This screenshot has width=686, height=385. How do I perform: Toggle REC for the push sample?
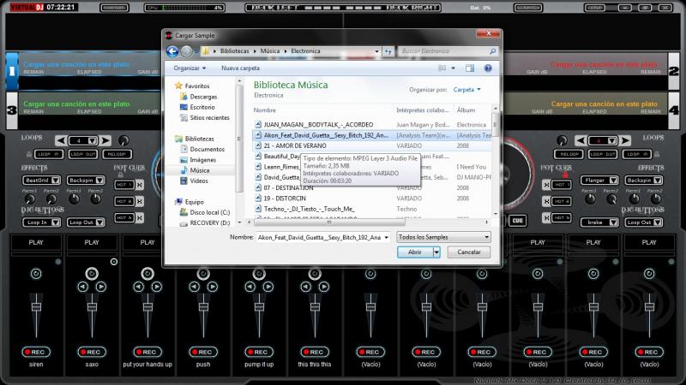pos(203,352)
